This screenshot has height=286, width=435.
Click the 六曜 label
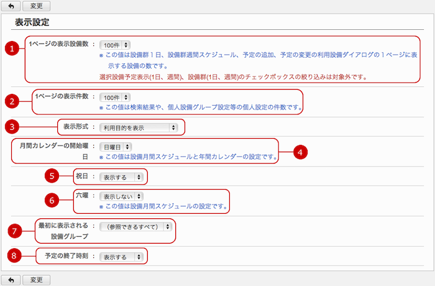[82, 195]
